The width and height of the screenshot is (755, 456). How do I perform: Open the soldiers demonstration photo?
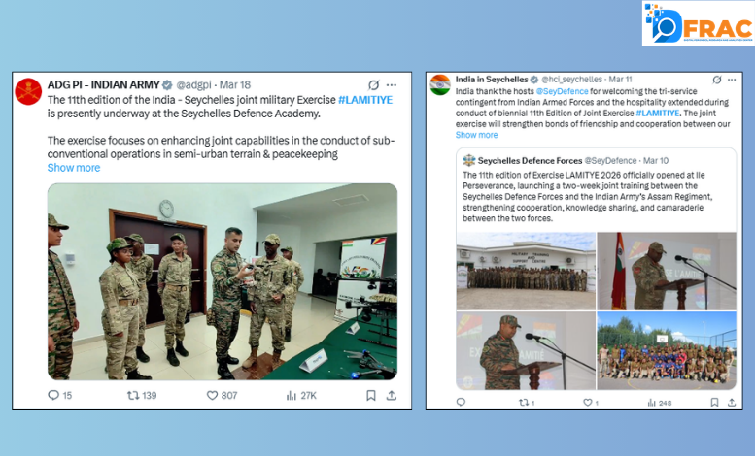223,281
